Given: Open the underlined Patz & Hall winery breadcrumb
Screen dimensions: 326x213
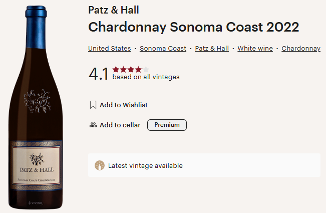Looking at the screenshot, I should pos(212,49).
